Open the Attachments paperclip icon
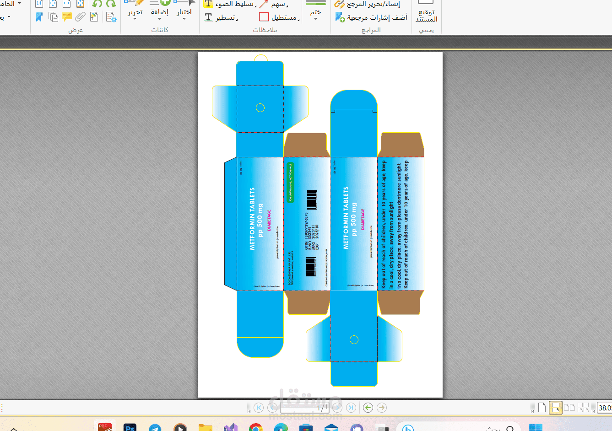The width and height of the screenshot is (612, 431). pyautogui.click(x=81, y=17)
